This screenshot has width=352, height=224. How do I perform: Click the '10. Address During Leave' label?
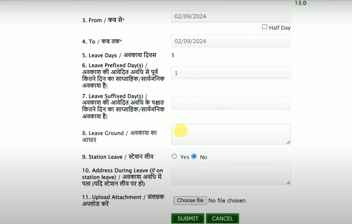(x=122, y=177)
